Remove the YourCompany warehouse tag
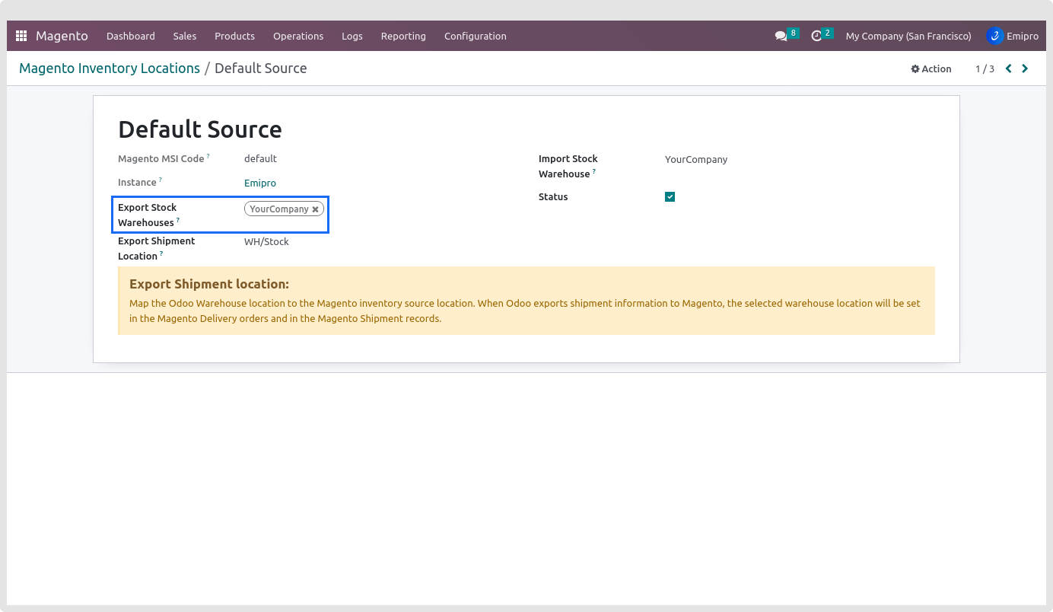1053x612 pixels. (x=315, y=209)
